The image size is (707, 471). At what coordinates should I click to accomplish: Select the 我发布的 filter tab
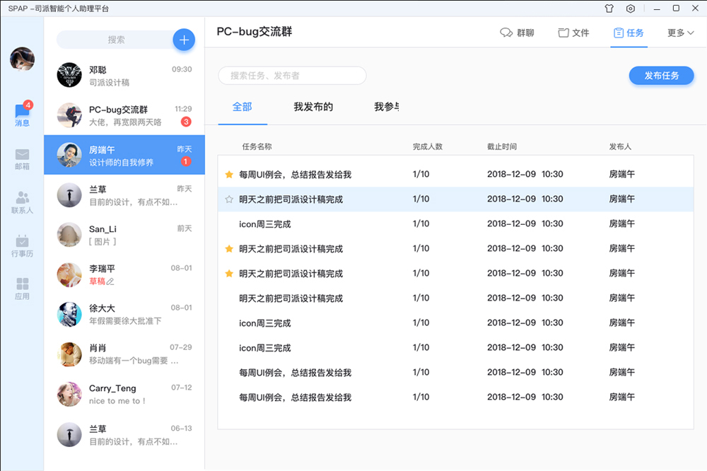[x=313, y=107]
